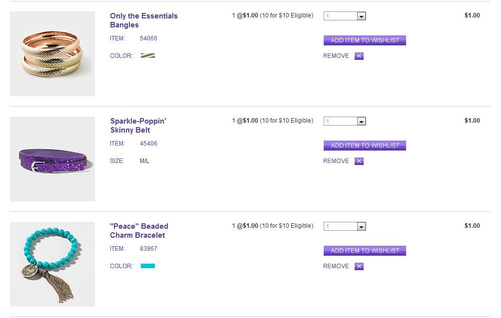
Task: Click REMOVE text link for the beaded bracelet
Action: point(336,266)
